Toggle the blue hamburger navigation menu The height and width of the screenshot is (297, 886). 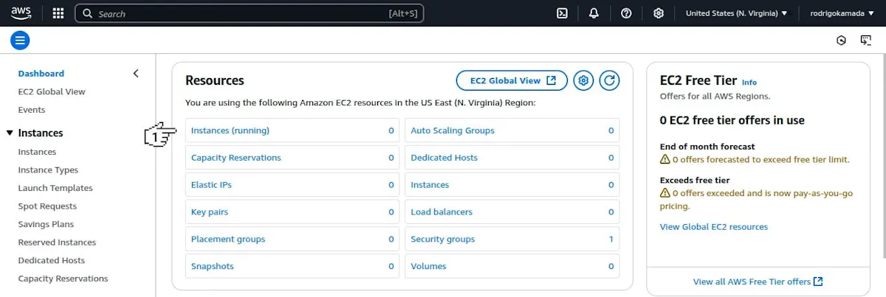[x=20, y=41]
